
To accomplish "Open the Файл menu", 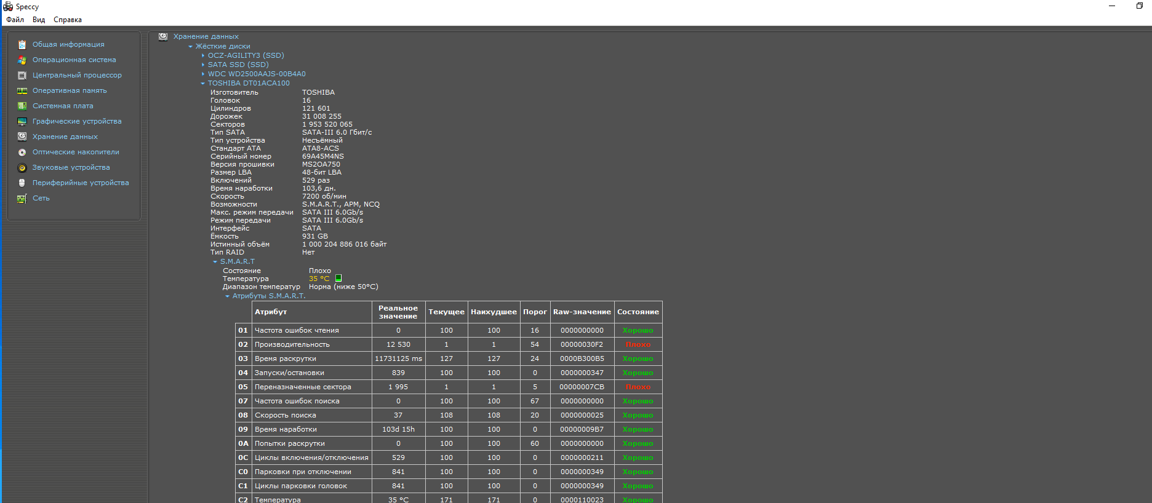I will click(15, 20).
